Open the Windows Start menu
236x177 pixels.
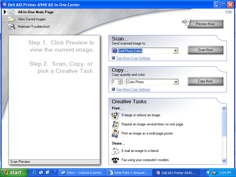click(14, 173)
